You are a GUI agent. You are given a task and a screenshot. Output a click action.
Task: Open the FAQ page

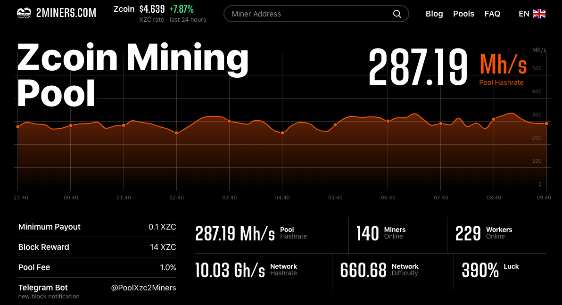point(492,14)
